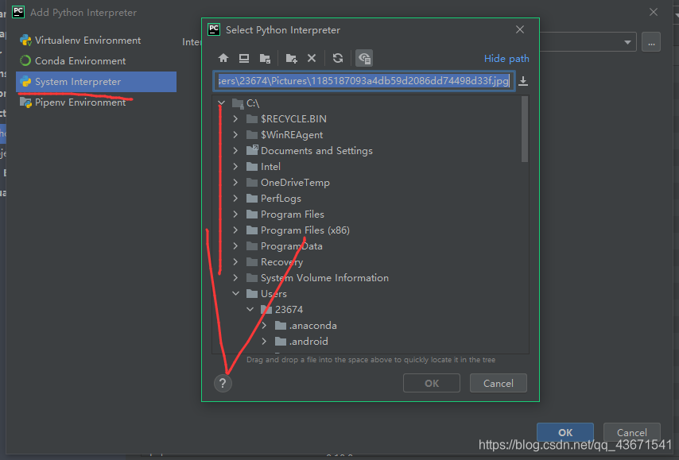Expand the Program Files folder
This screenshot has width=679, height=460.
pos(235,215)
